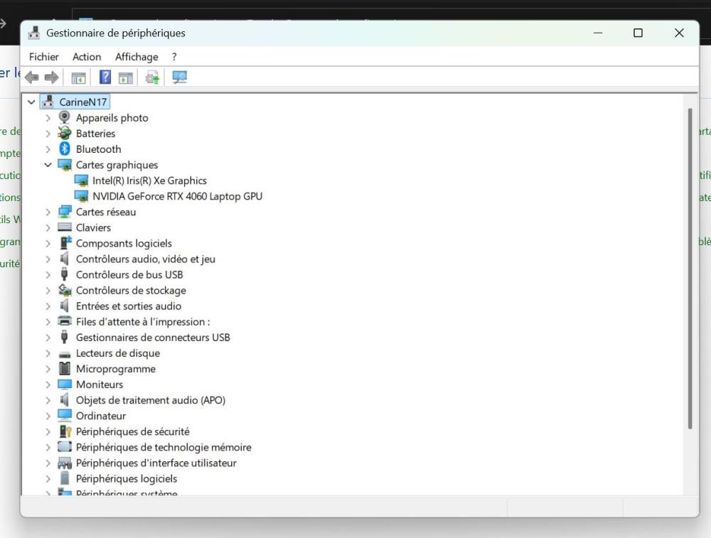The width and height of the screenshot is (711, 538).
Task: Expand Entrées et sorties audio
Action: (48, 306)
